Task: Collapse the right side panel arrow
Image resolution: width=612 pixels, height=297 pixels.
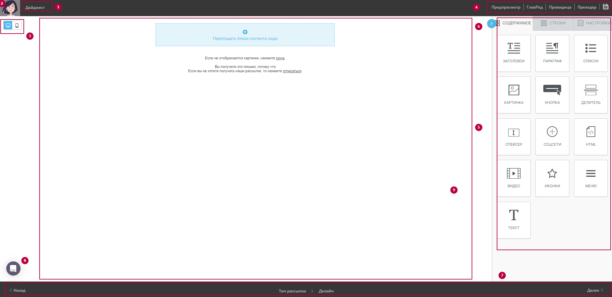Action: tap(491, 23)
